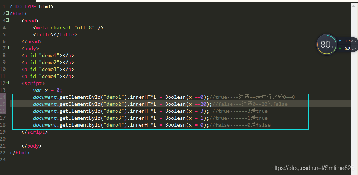Collapse the script tag fold marker on line 12
Screen dimensions: 358x175
pos(7,83)
